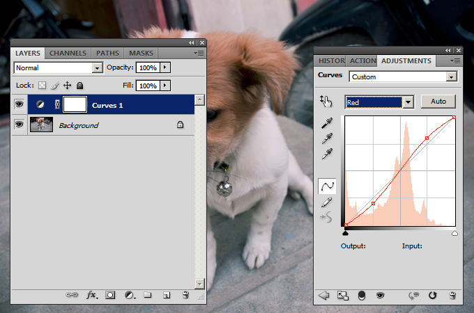This screenshot has width=474, height=313.
Task: Select the Layers tab
Action: [x=27, y=53]
